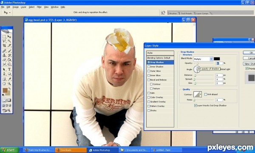The width and height of the screenshot is (255, 153).
Task: Enable the Color Overlay checkbox
Action: [x=149, y=97]
